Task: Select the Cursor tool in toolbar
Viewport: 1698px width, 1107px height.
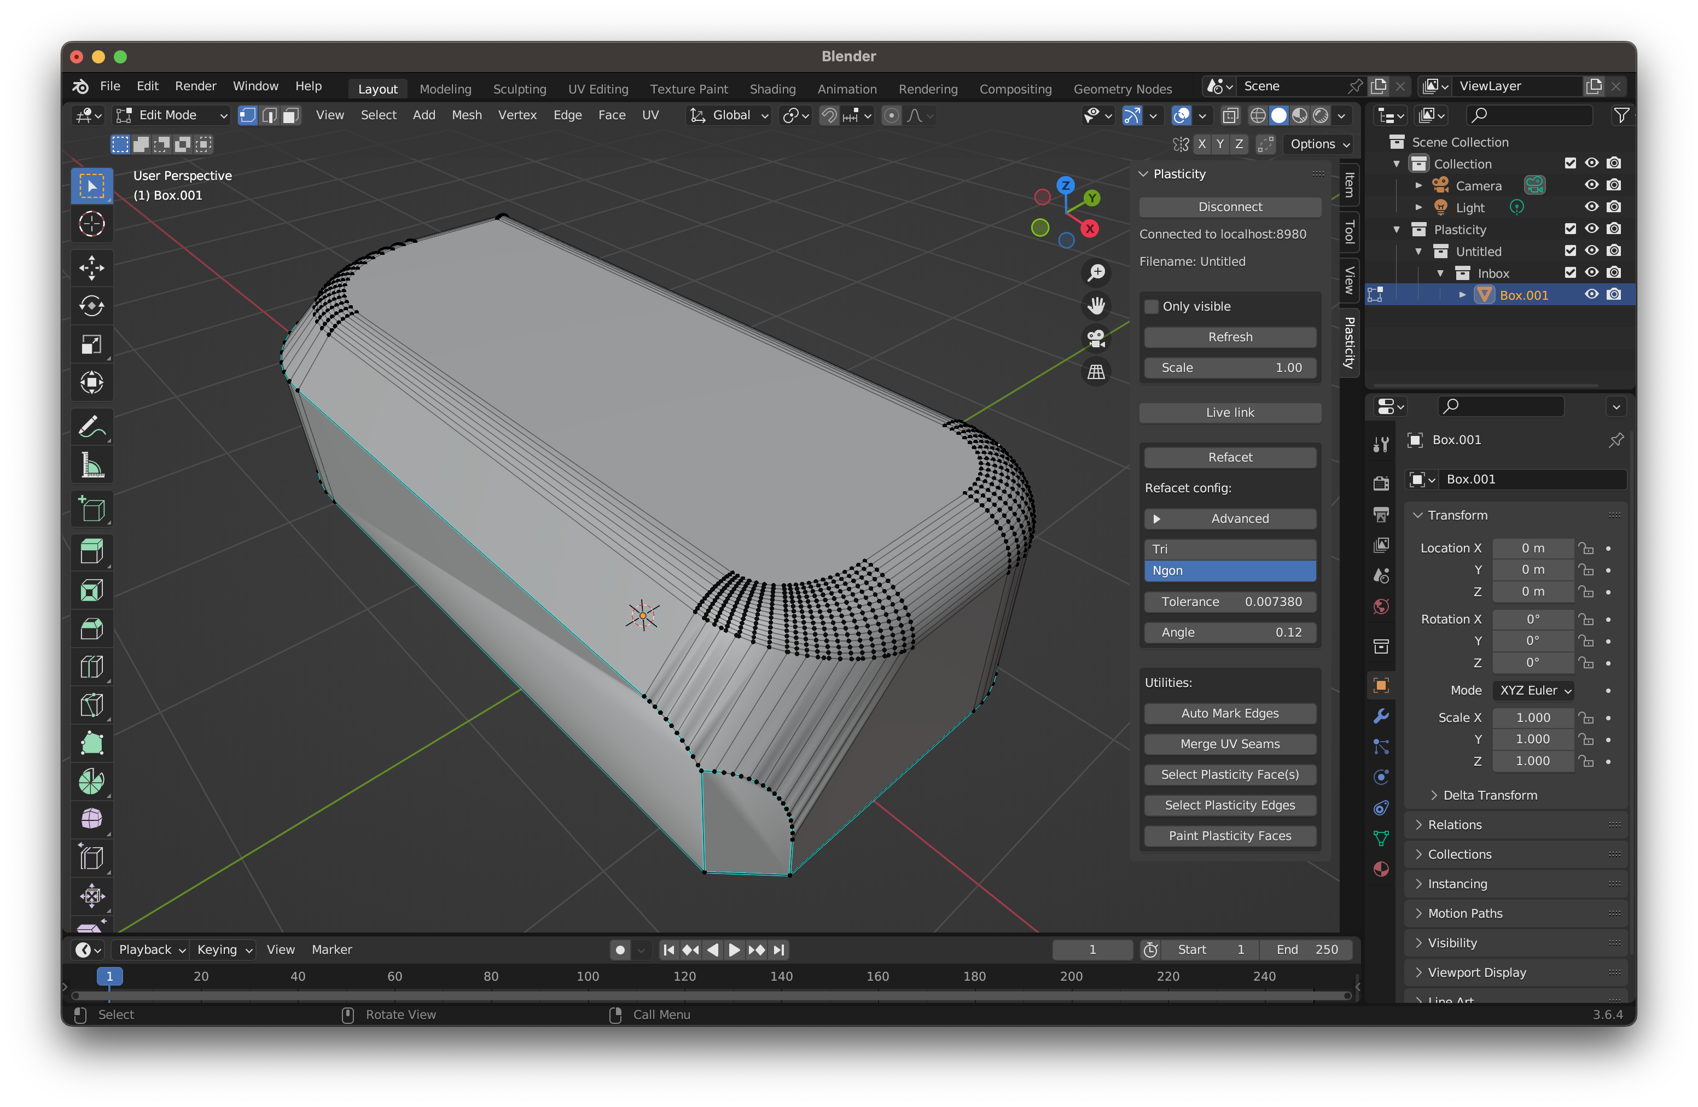Action: (91, 224)
